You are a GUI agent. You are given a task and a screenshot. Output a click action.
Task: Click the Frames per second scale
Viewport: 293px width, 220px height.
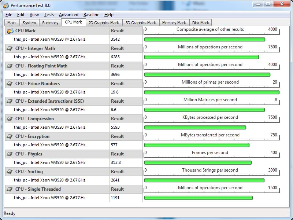(212, 154)
